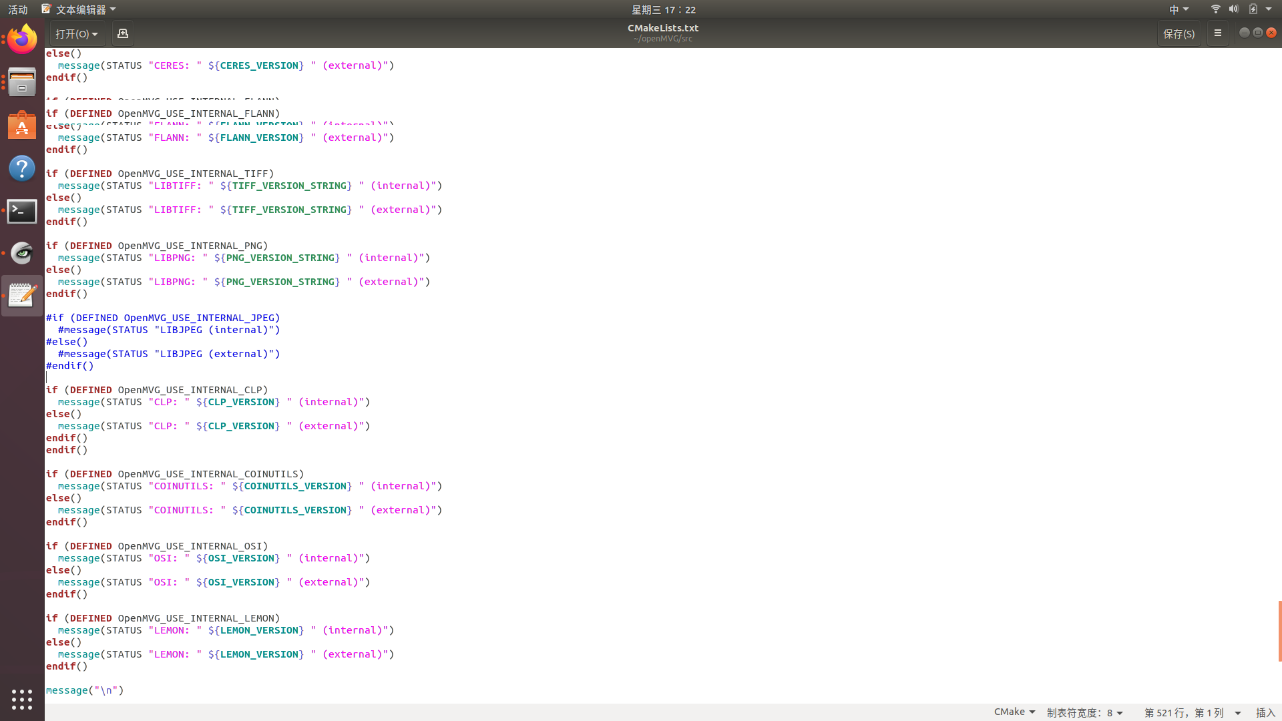The height and width of the screenshot is (721, 1282).
Task: Open the Text Editor app menu
Action: coord(79,9)
